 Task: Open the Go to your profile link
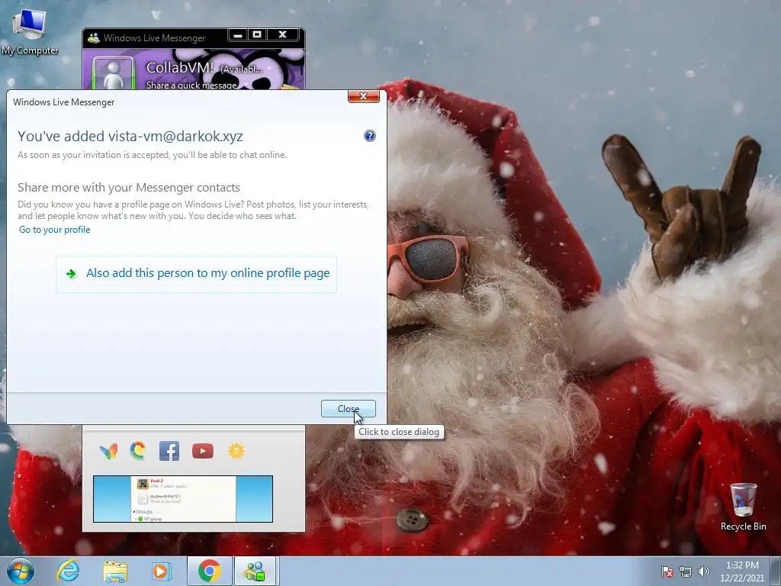(x=55, y=230)
